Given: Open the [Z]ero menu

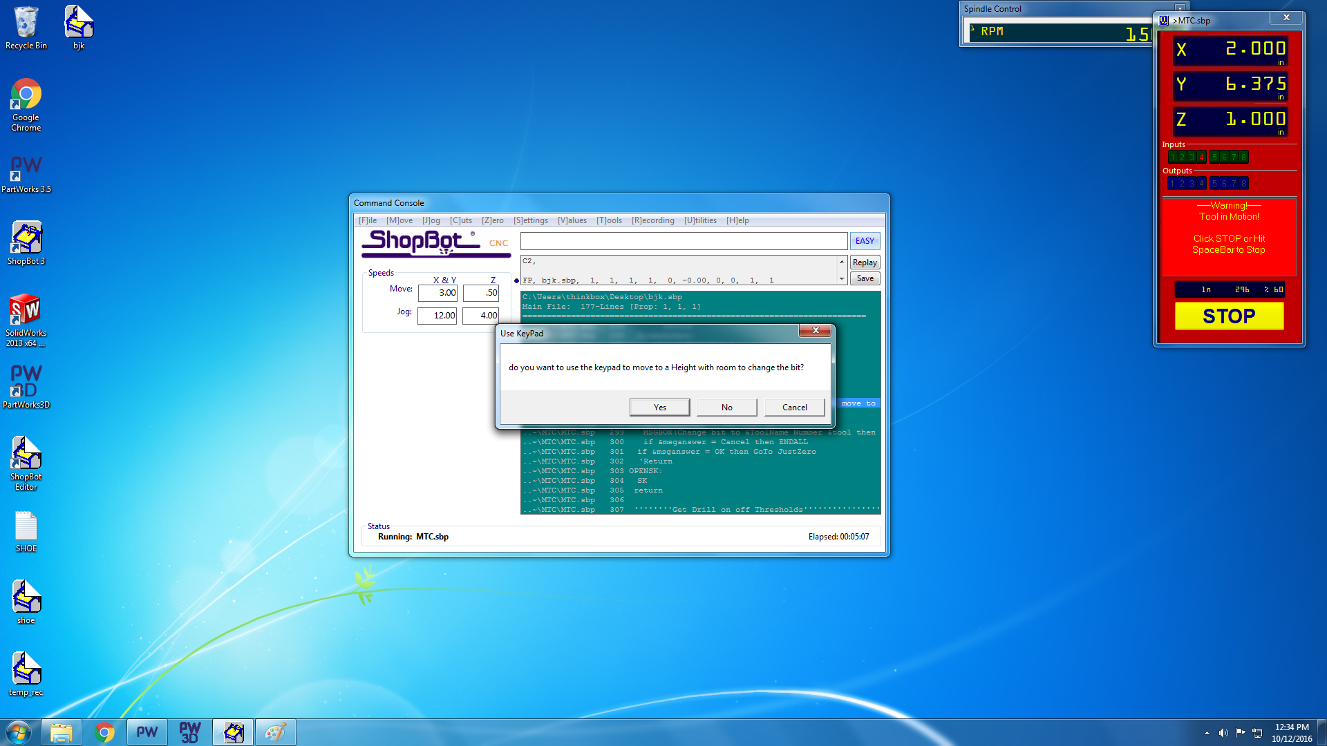Looking at the screenshot, I should click(493, 220).
